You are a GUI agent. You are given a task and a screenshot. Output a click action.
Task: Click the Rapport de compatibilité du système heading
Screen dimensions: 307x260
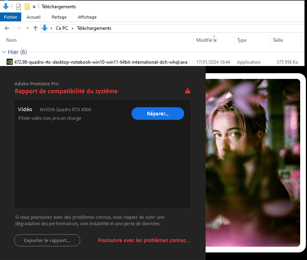coord(66,91)
